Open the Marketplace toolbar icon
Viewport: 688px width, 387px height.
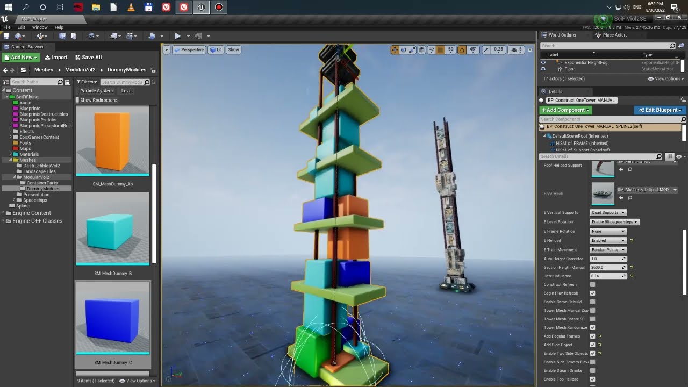click(74, 36)
